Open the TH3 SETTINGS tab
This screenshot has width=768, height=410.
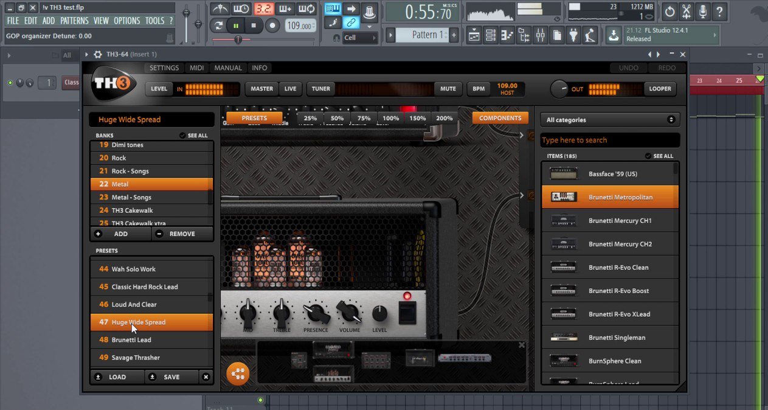[x=164, y=68]
